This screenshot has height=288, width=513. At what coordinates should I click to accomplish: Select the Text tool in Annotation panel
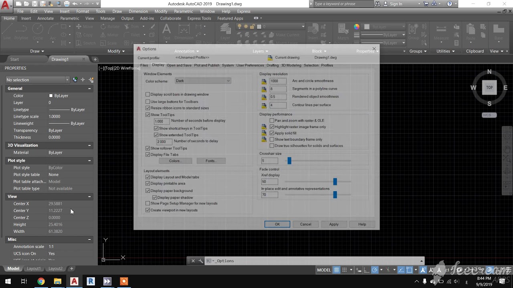[x=166, y=32]
